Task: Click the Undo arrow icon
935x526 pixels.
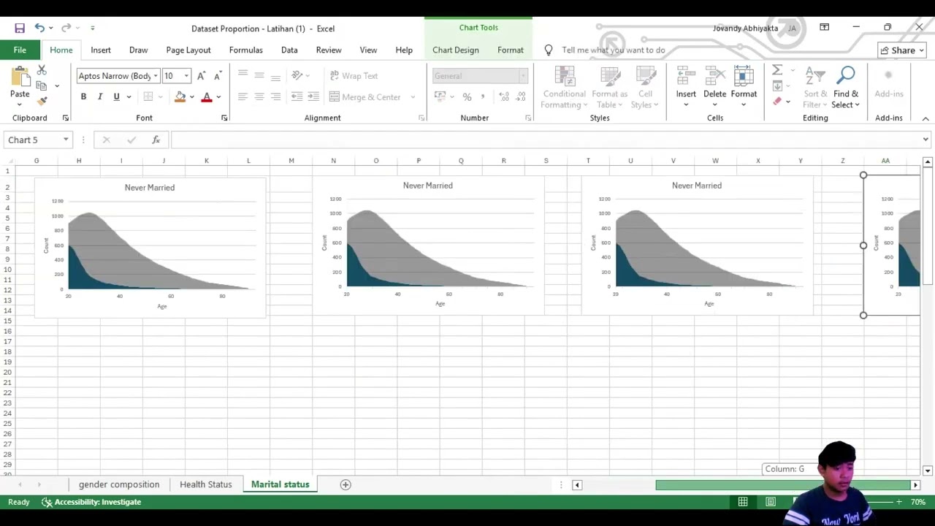Action: (x=39, y=28)
